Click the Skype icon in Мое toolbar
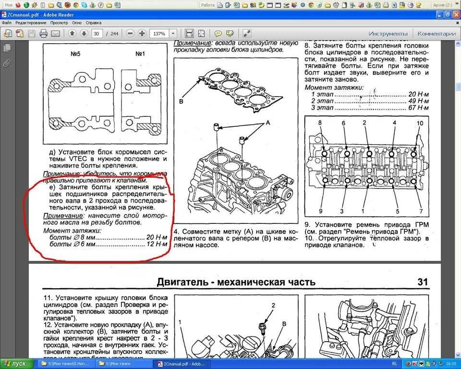This screenshot has height=369, width=461. point(85,5)
